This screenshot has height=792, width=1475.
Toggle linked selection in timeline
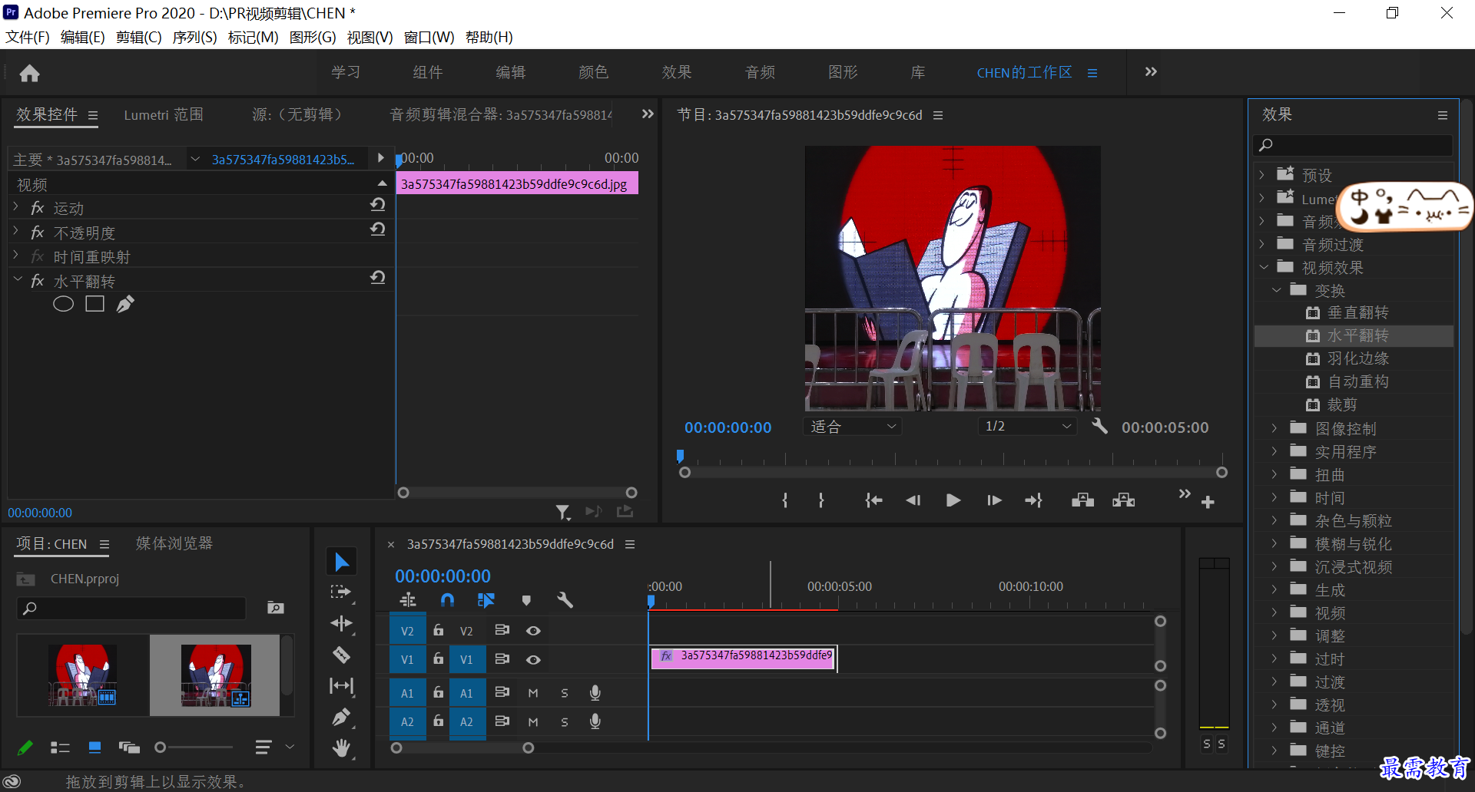(x=486, y=600)
